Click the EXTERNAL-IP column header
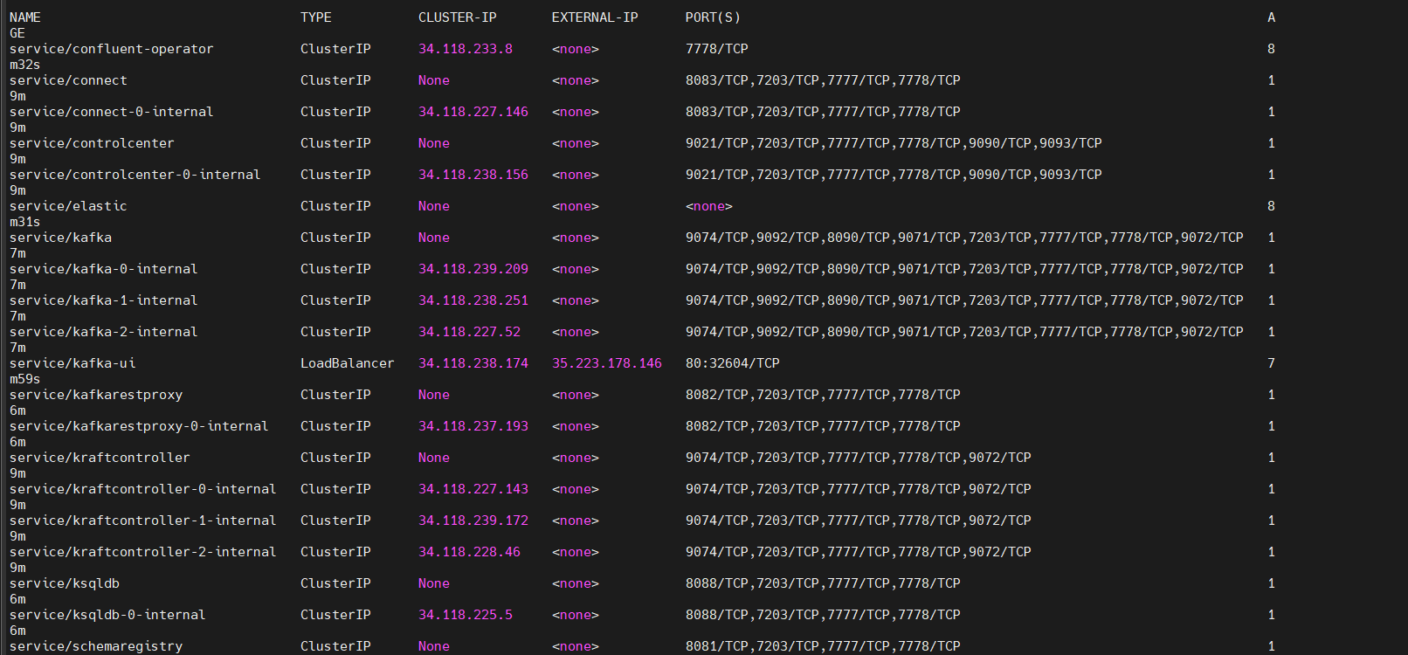The width and height of the screenshot is (1408, 655). (x=595, y=17)
